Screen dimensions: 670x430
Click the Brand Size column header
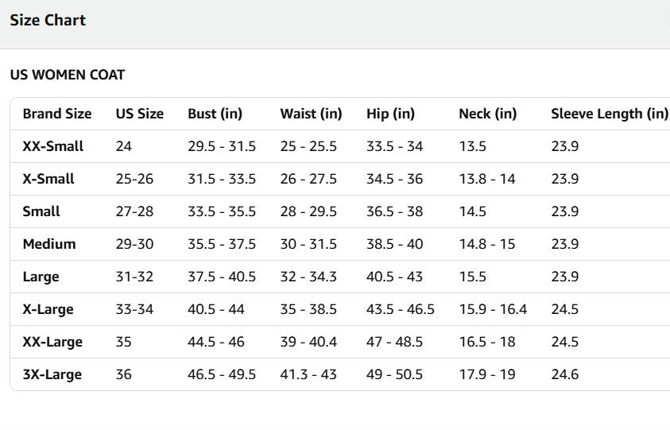[57, 114]
